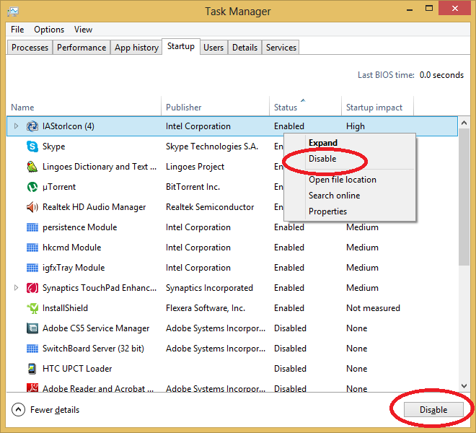Select Search online in the context menu
This screenshot has width=476, height=433.
point(334,196)
